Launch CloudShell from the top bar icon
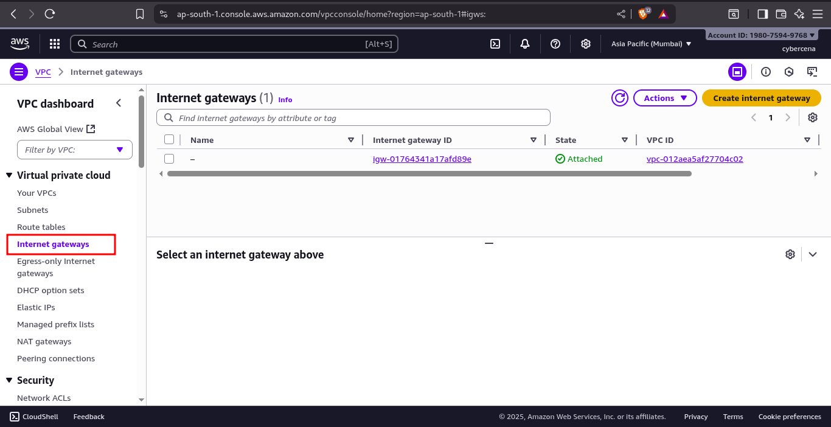Screen dimensions: 831x427 coord(496,44)
